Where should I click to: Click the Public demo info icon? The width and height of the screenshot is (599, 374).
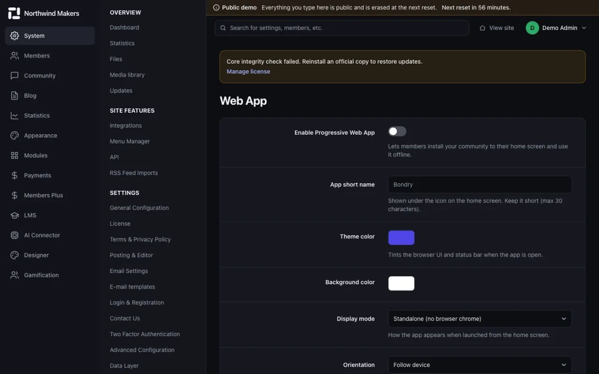(216, 7)
